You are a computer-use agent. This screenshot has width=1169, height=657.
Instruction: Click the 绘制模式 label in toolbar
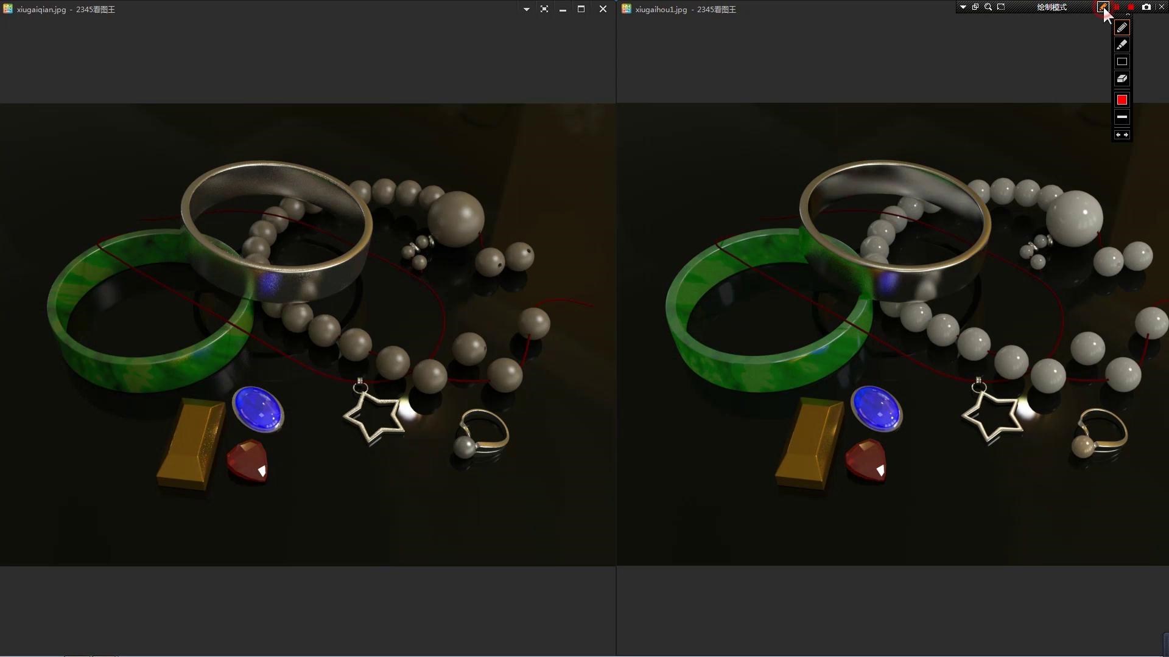(1051, 7)
